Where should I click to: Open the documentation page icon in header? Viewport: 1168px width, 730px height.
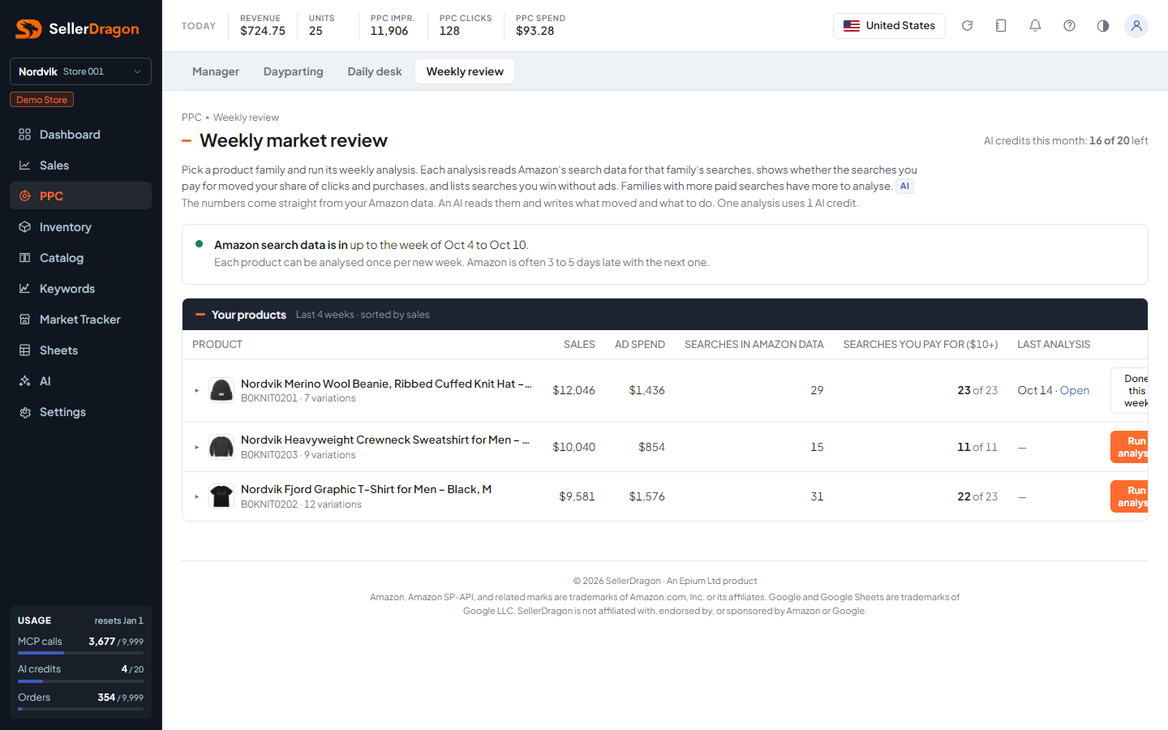(1001, 26)
